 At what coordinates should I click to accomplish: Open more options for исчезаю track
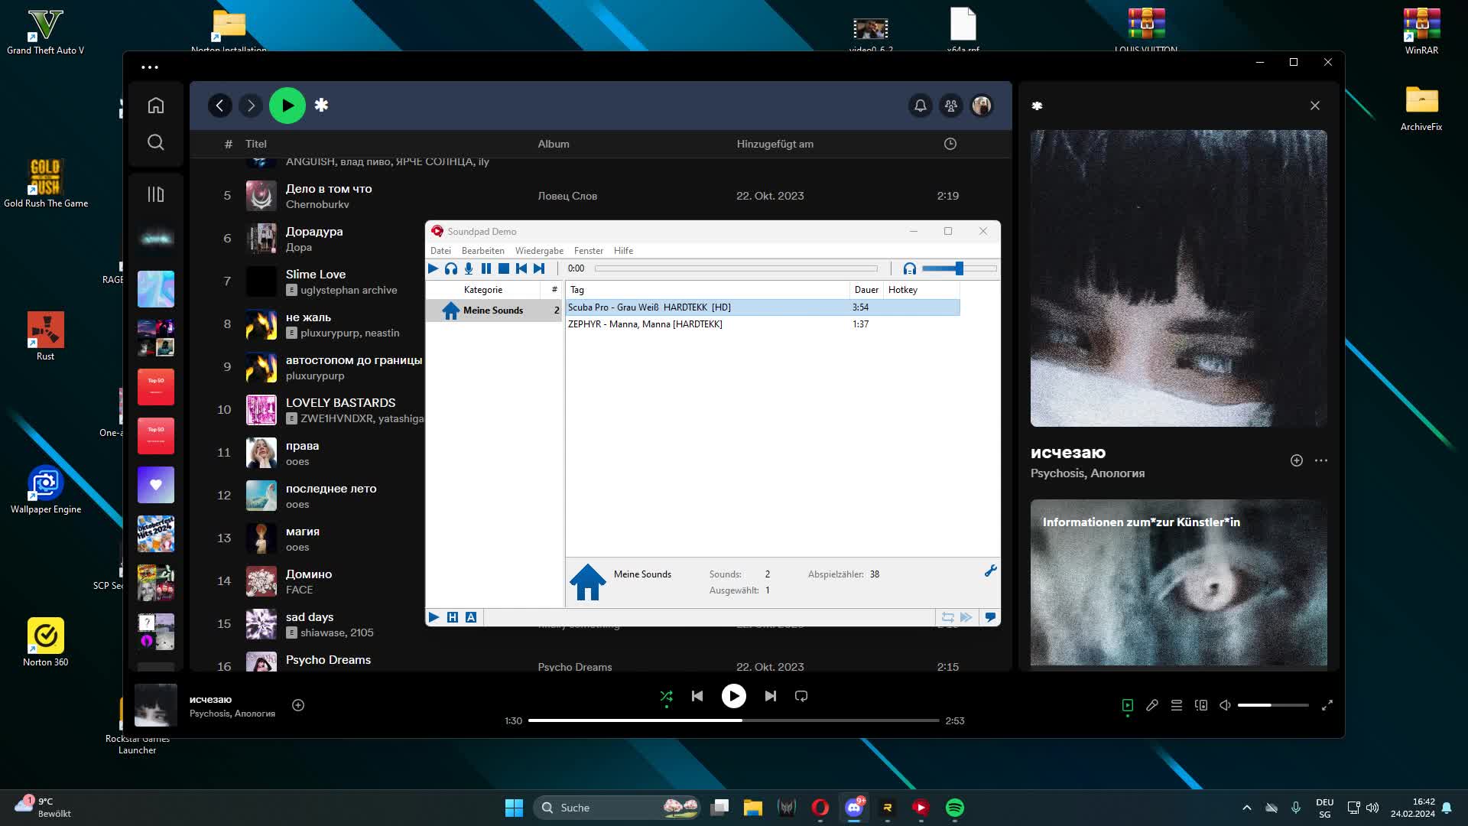pos(1321,460)
